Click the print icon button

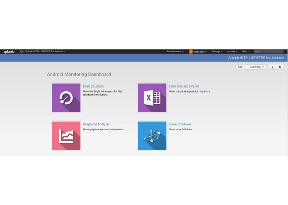point(280,67)
